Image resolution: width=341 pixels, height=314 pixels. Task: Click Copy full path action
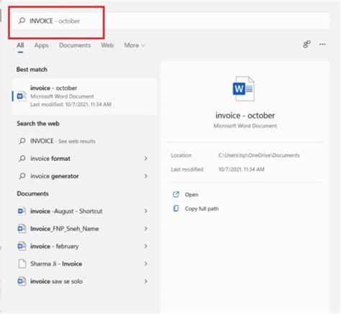201,208
